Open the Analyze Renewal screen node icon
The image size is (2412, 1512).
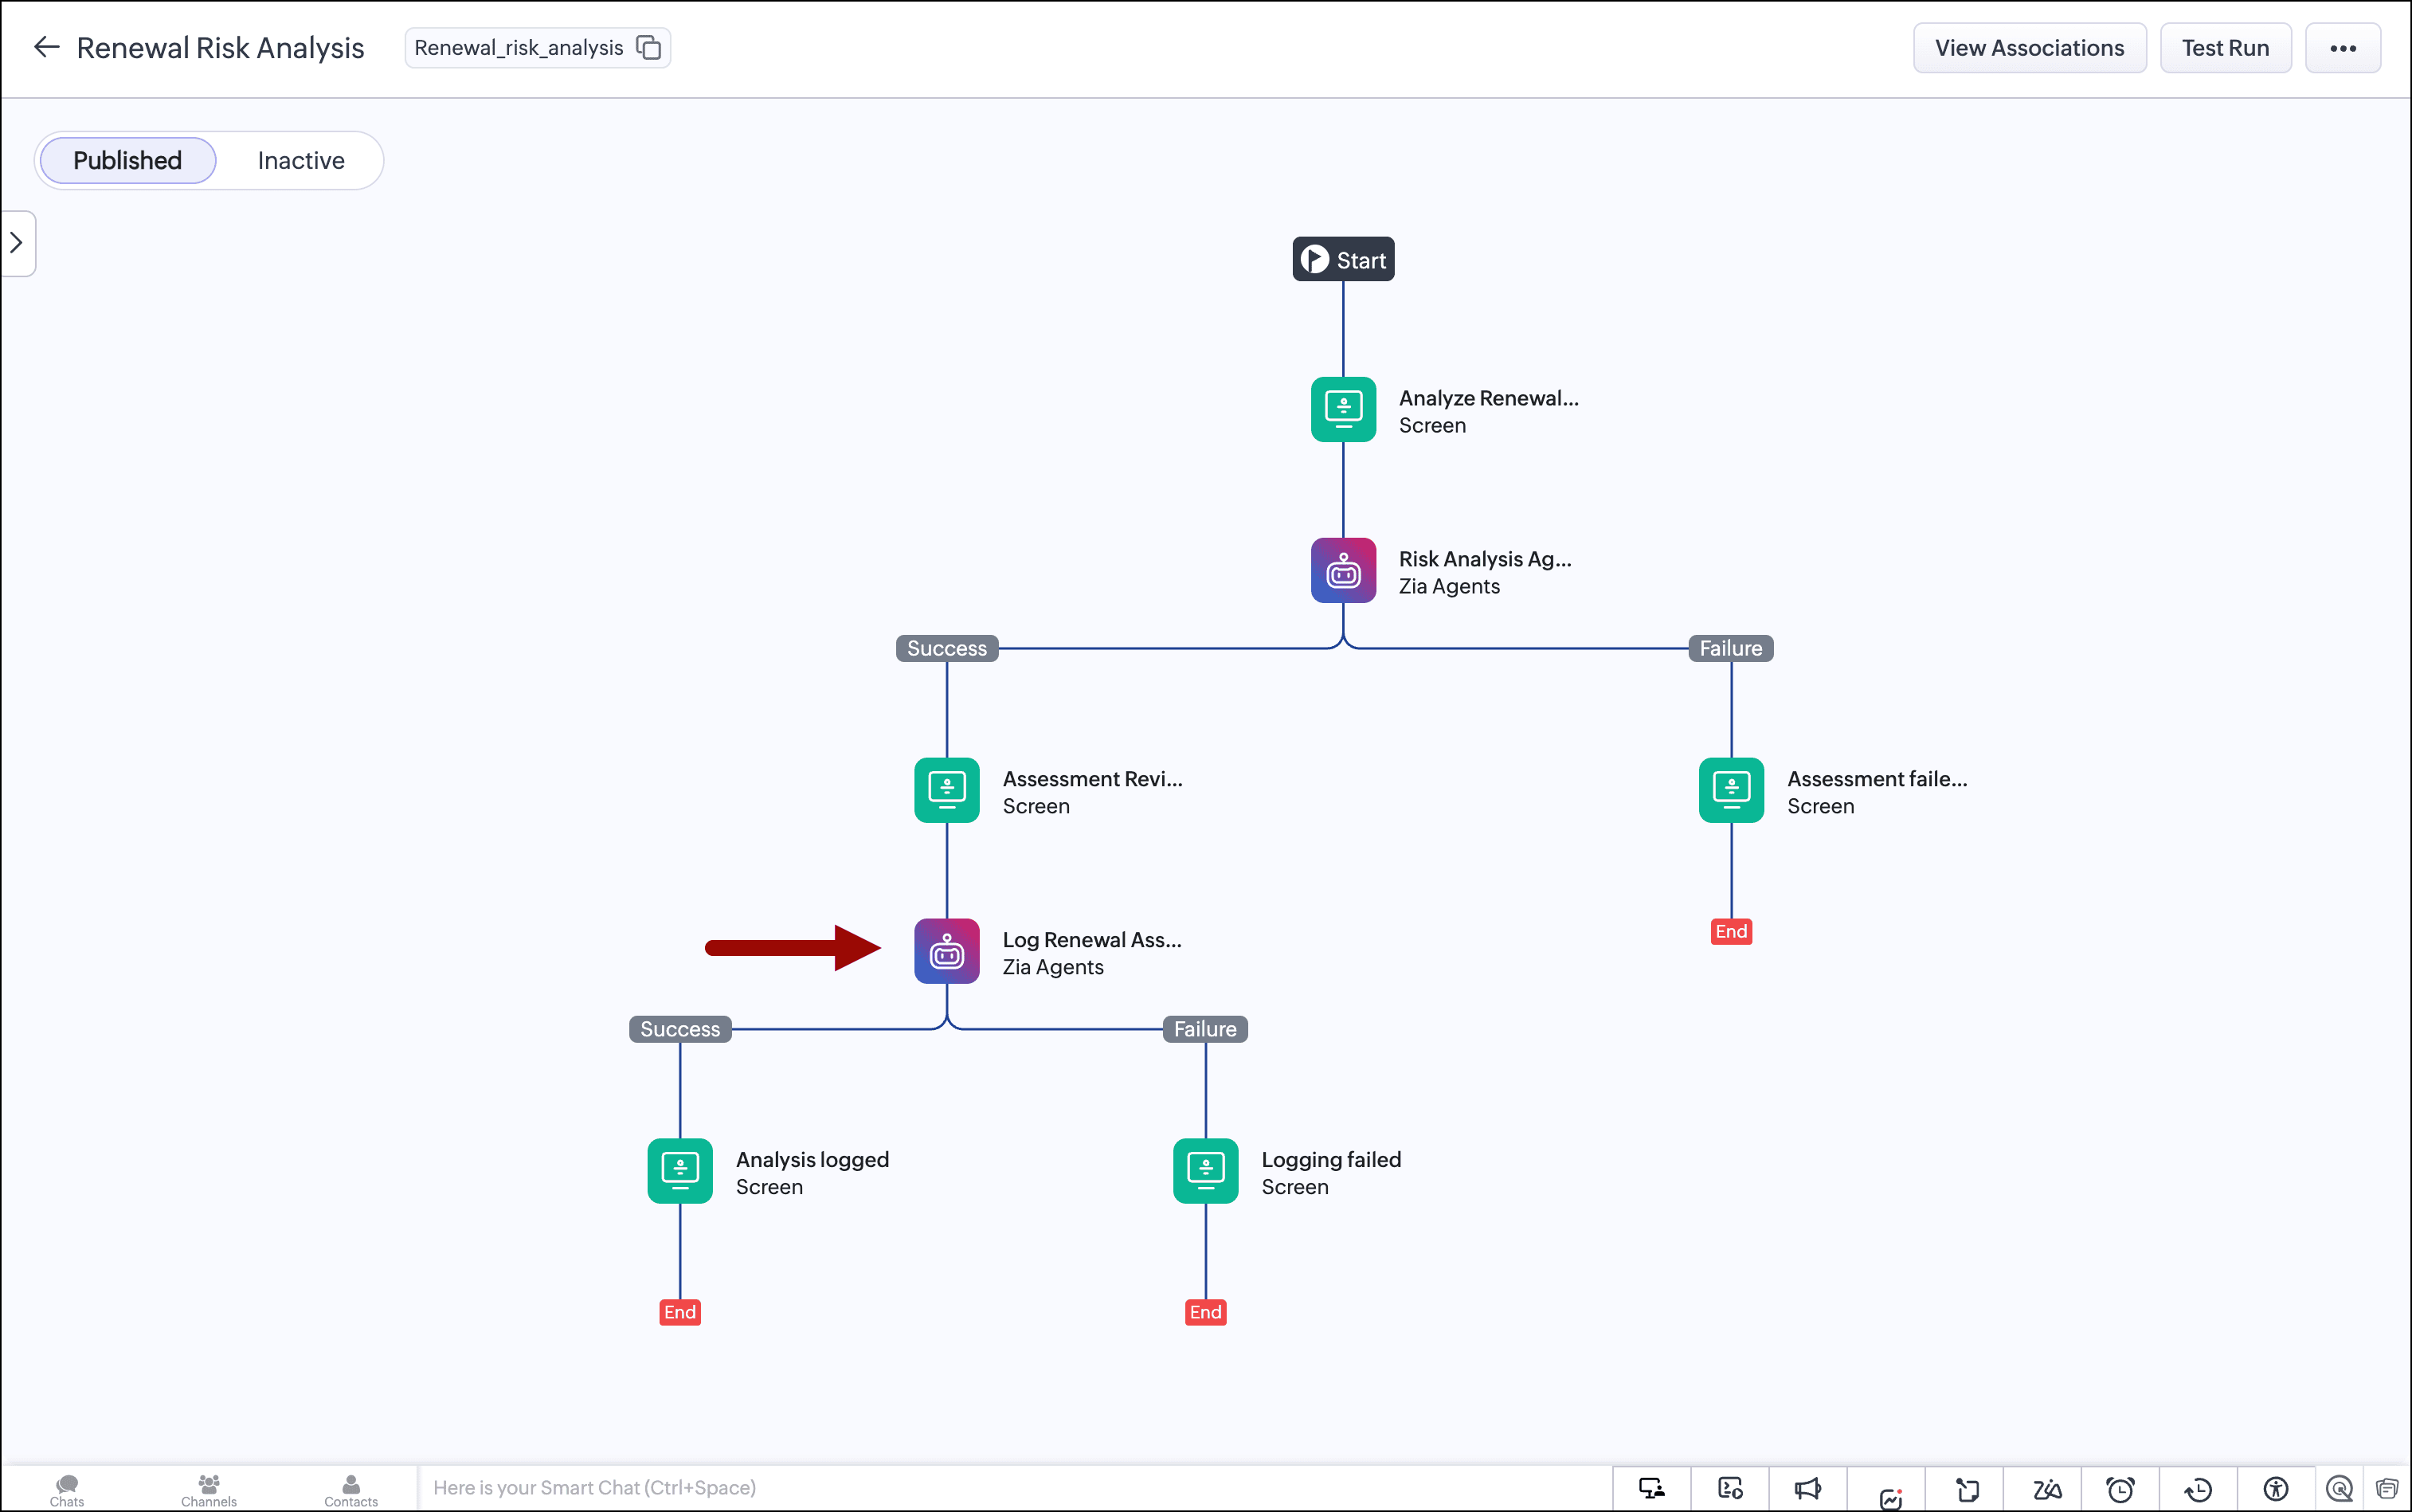coord(1343,409)
